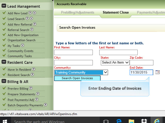Click help icon next to Move In Resident

(x=34, y=69)
